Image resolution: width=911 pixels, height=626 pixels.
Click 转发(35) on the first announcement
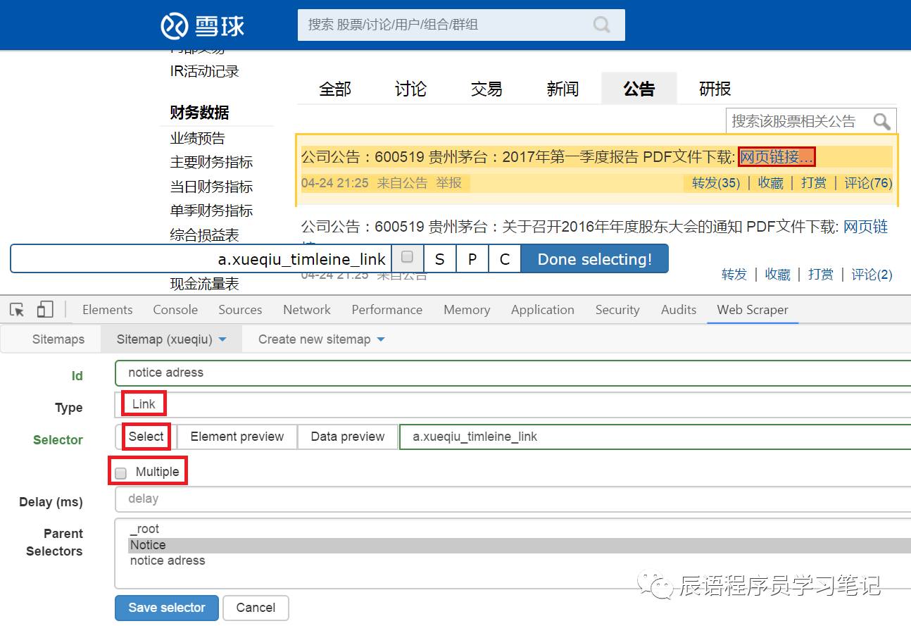tap(716, 183)
